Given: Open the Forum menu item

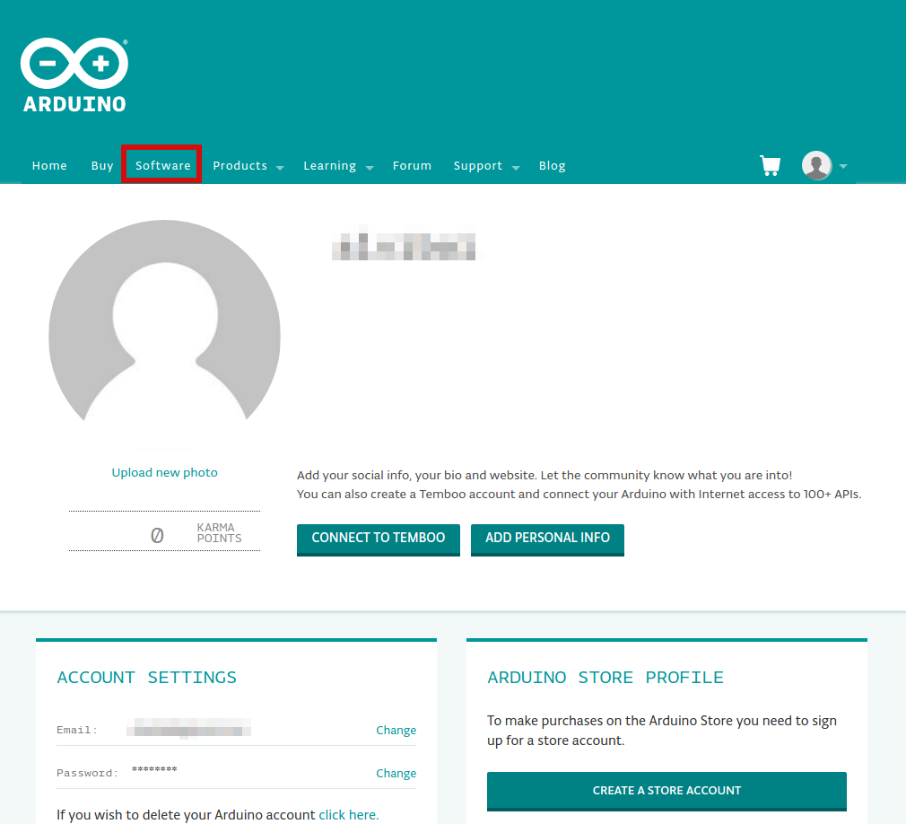Looking at the screenshot, I should (x=412, y=166).
